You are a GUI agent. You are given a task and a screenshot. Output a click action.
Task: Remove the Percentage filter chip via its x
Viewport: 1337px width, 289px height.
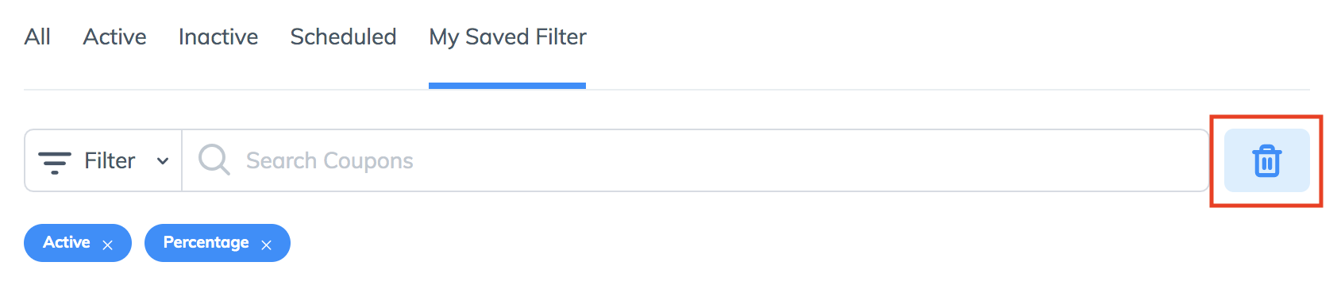click(x=266, y=245)
